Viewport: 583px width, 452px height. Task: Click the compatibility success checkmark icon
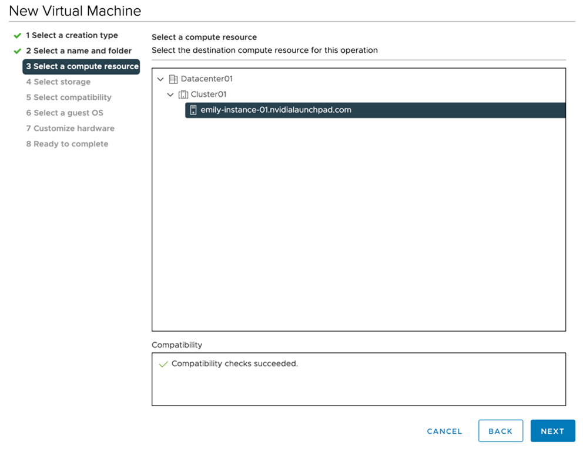(x=163, y=365)
